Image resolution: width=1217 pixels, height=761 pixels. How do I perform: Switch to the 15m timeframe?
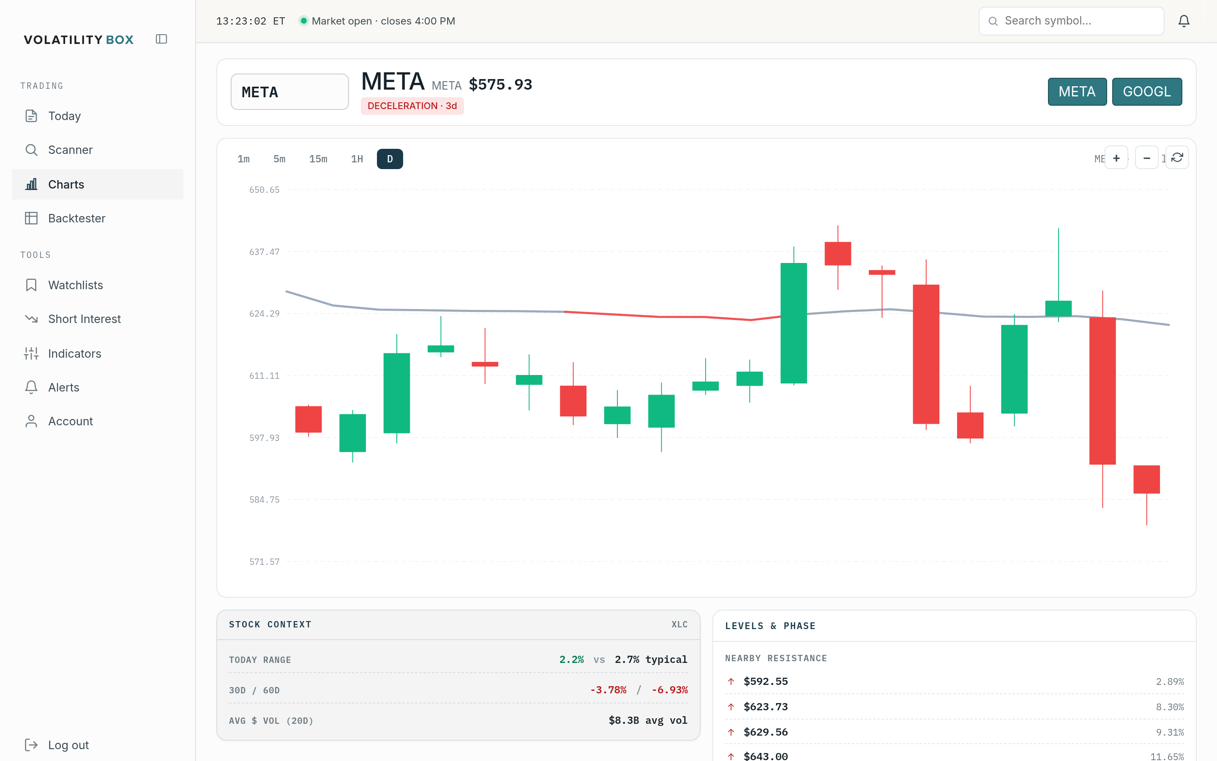[x=318, y=159]
